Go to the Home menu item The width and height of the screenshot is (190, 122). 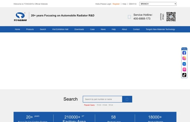click(x=18, y=29)
